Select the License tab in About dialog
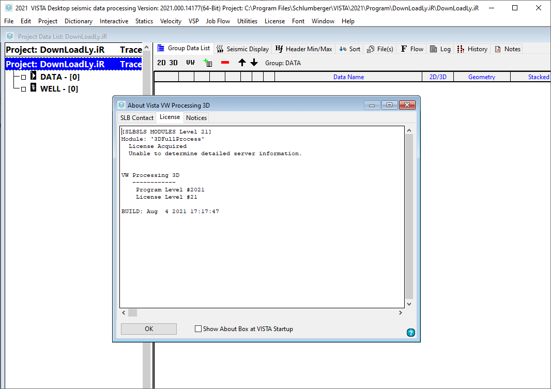 point(170,117)
